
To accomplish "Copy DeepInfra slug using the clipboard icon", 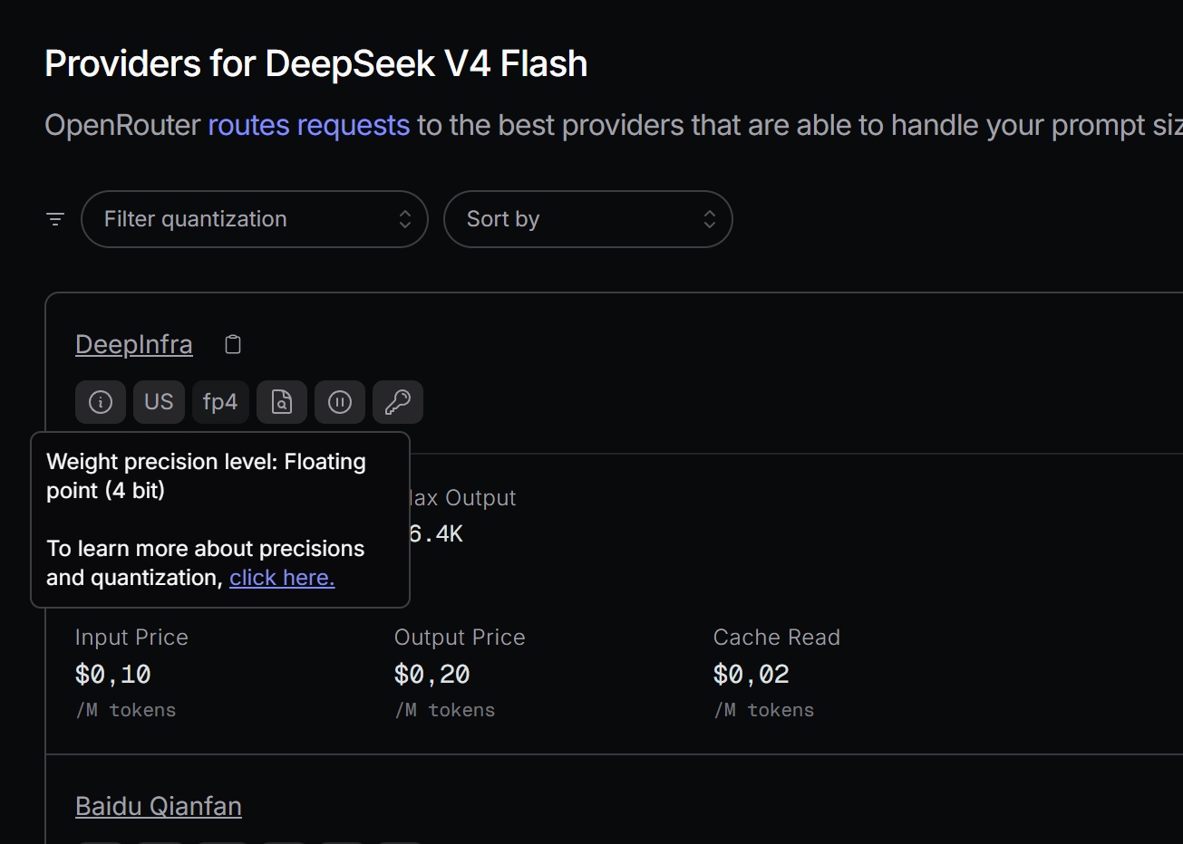I will click(233, 344).
